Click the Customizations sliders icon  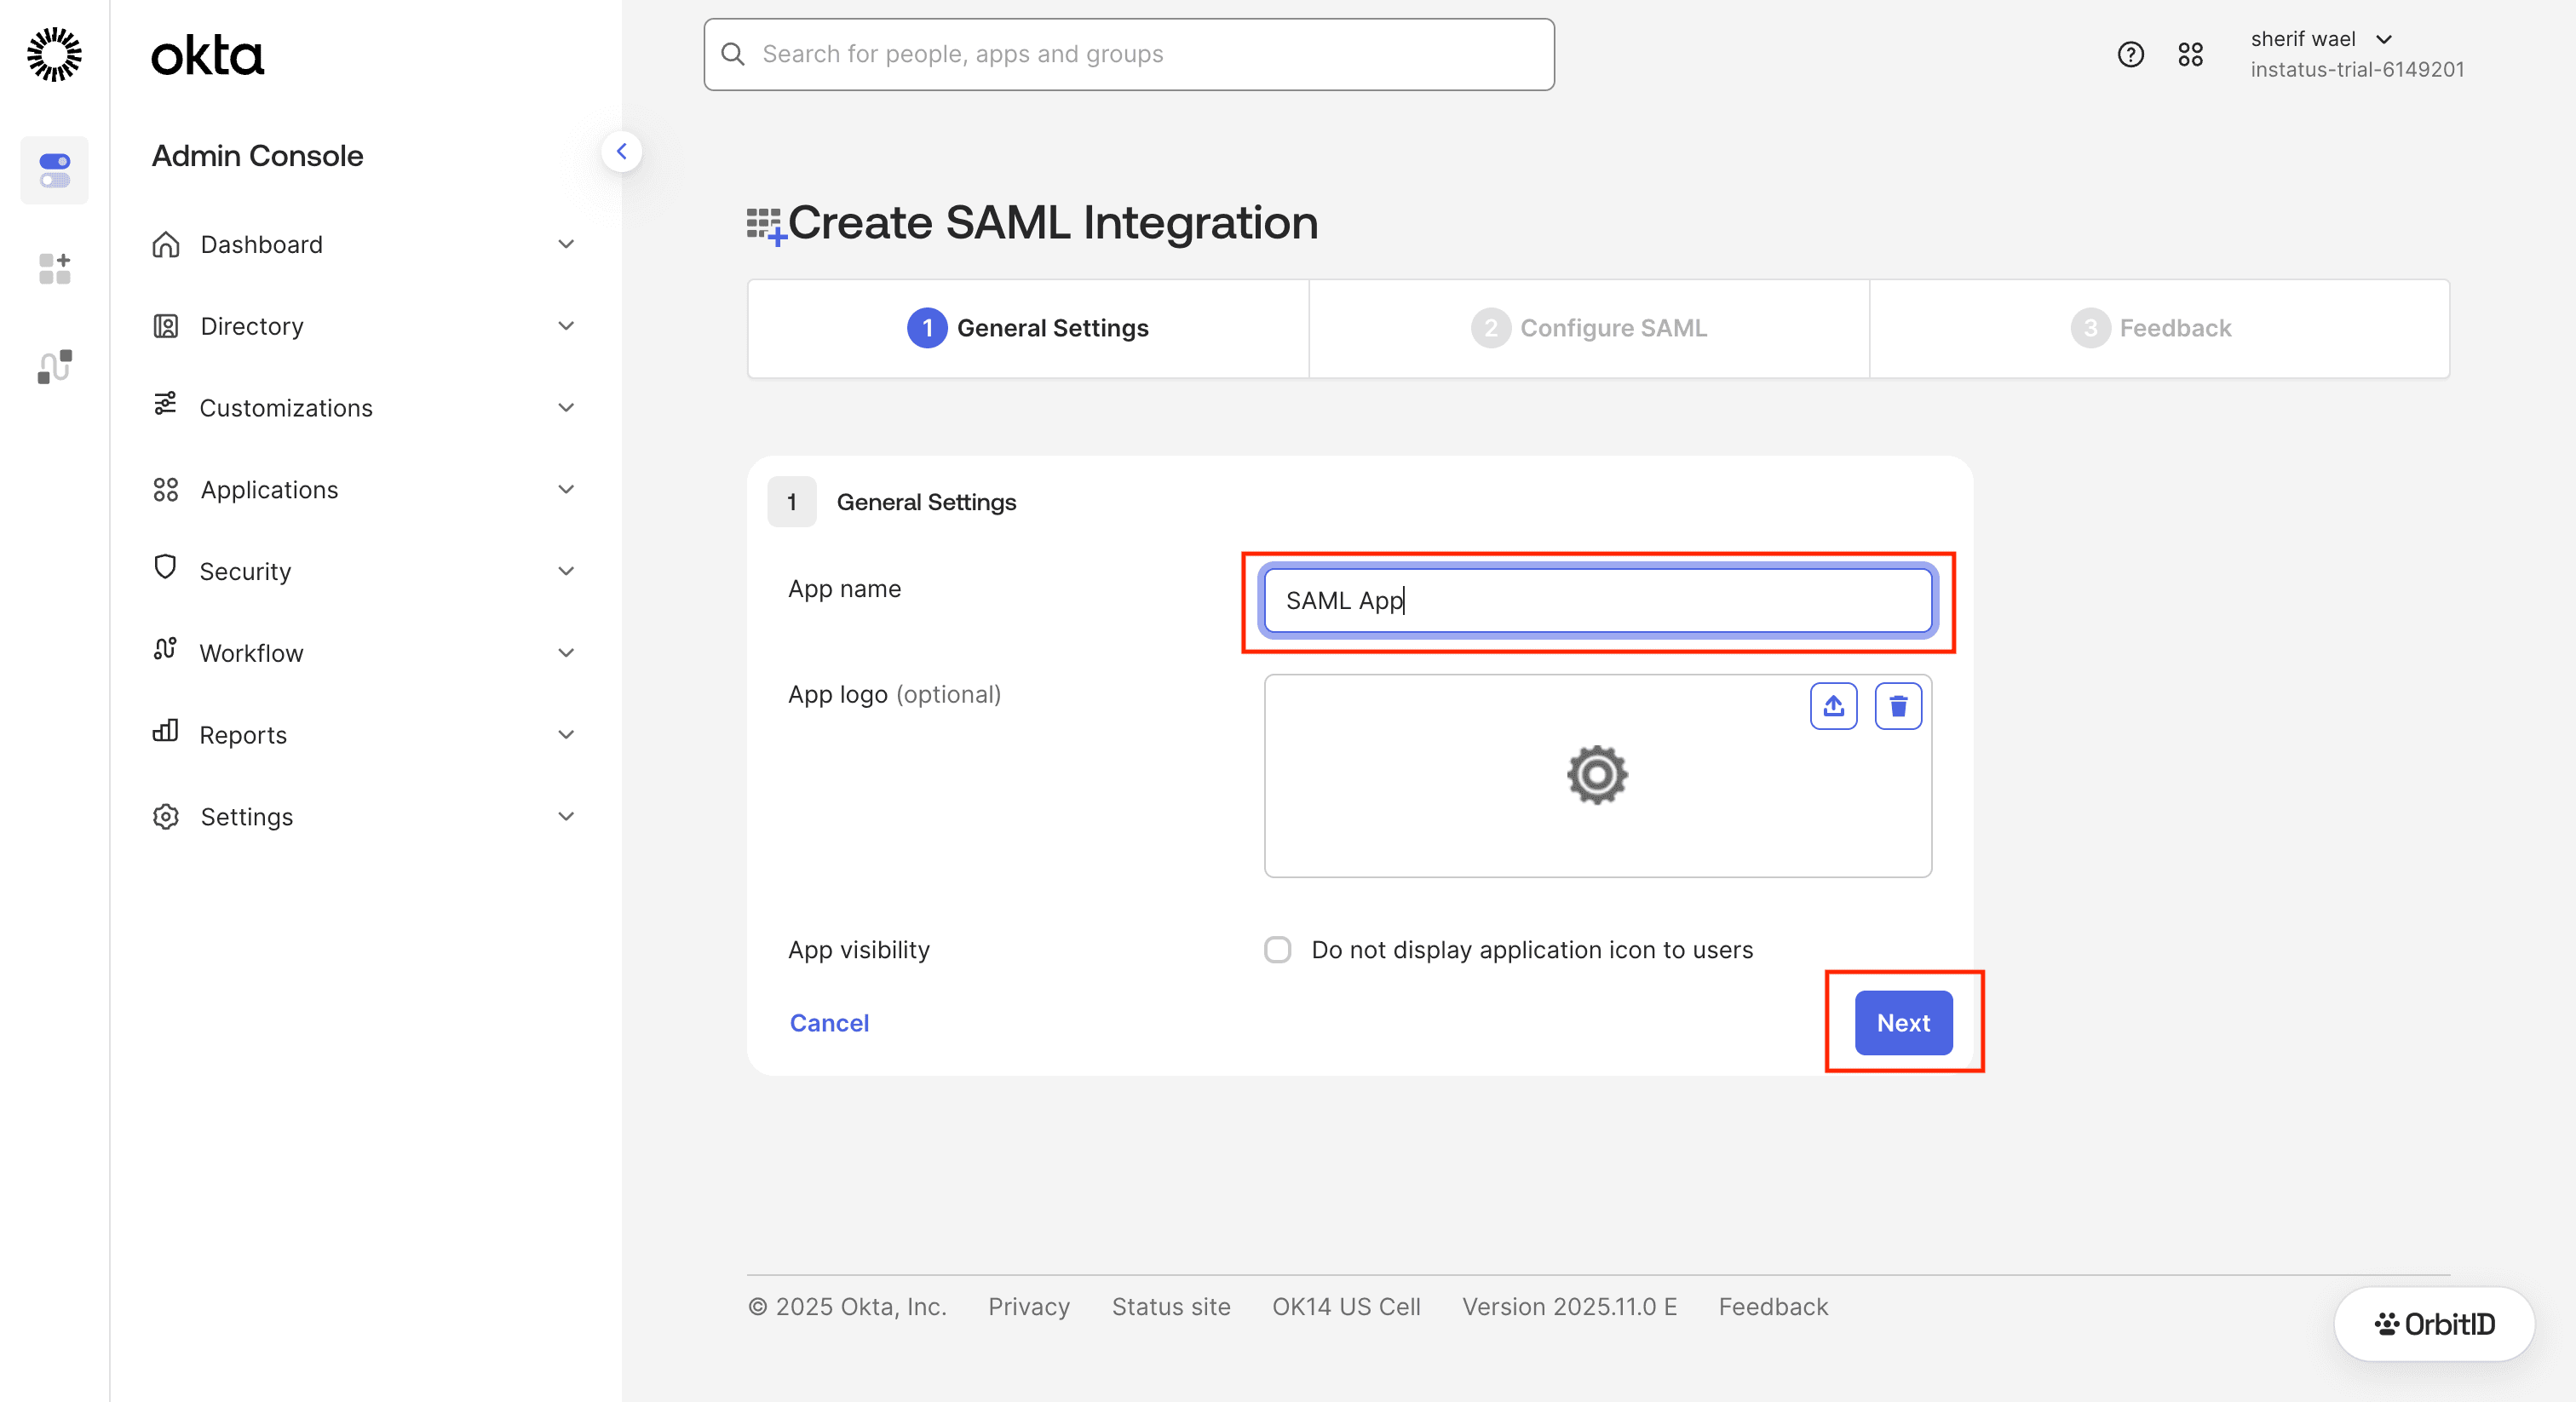[165, 404]
